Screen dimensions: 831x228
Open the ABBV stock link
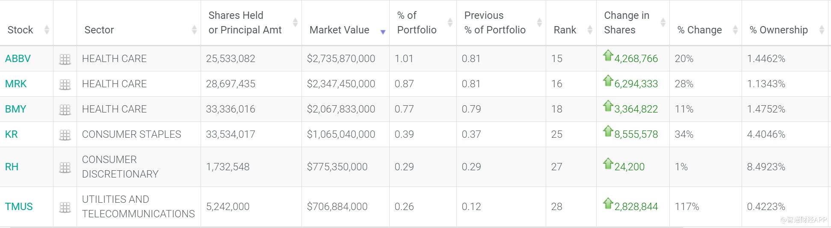point(18,59)
